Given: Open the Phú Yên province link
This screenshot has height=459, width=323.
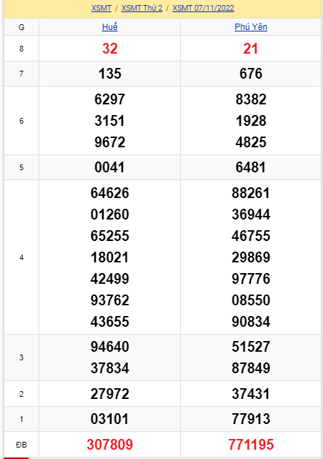Looking at the screenshot, I should pyautogui.click(x=251, y=27).
